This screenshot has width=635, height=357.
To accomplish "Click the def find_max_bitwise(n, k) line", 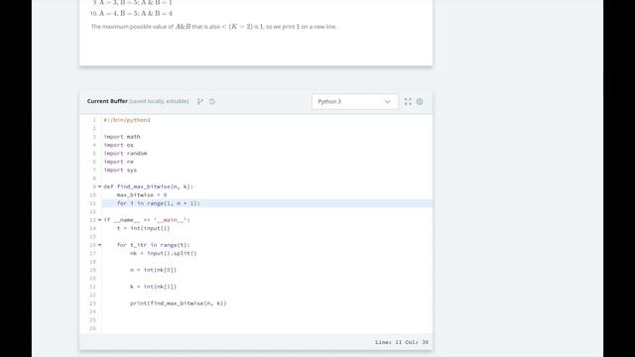I will click(149, 186).
